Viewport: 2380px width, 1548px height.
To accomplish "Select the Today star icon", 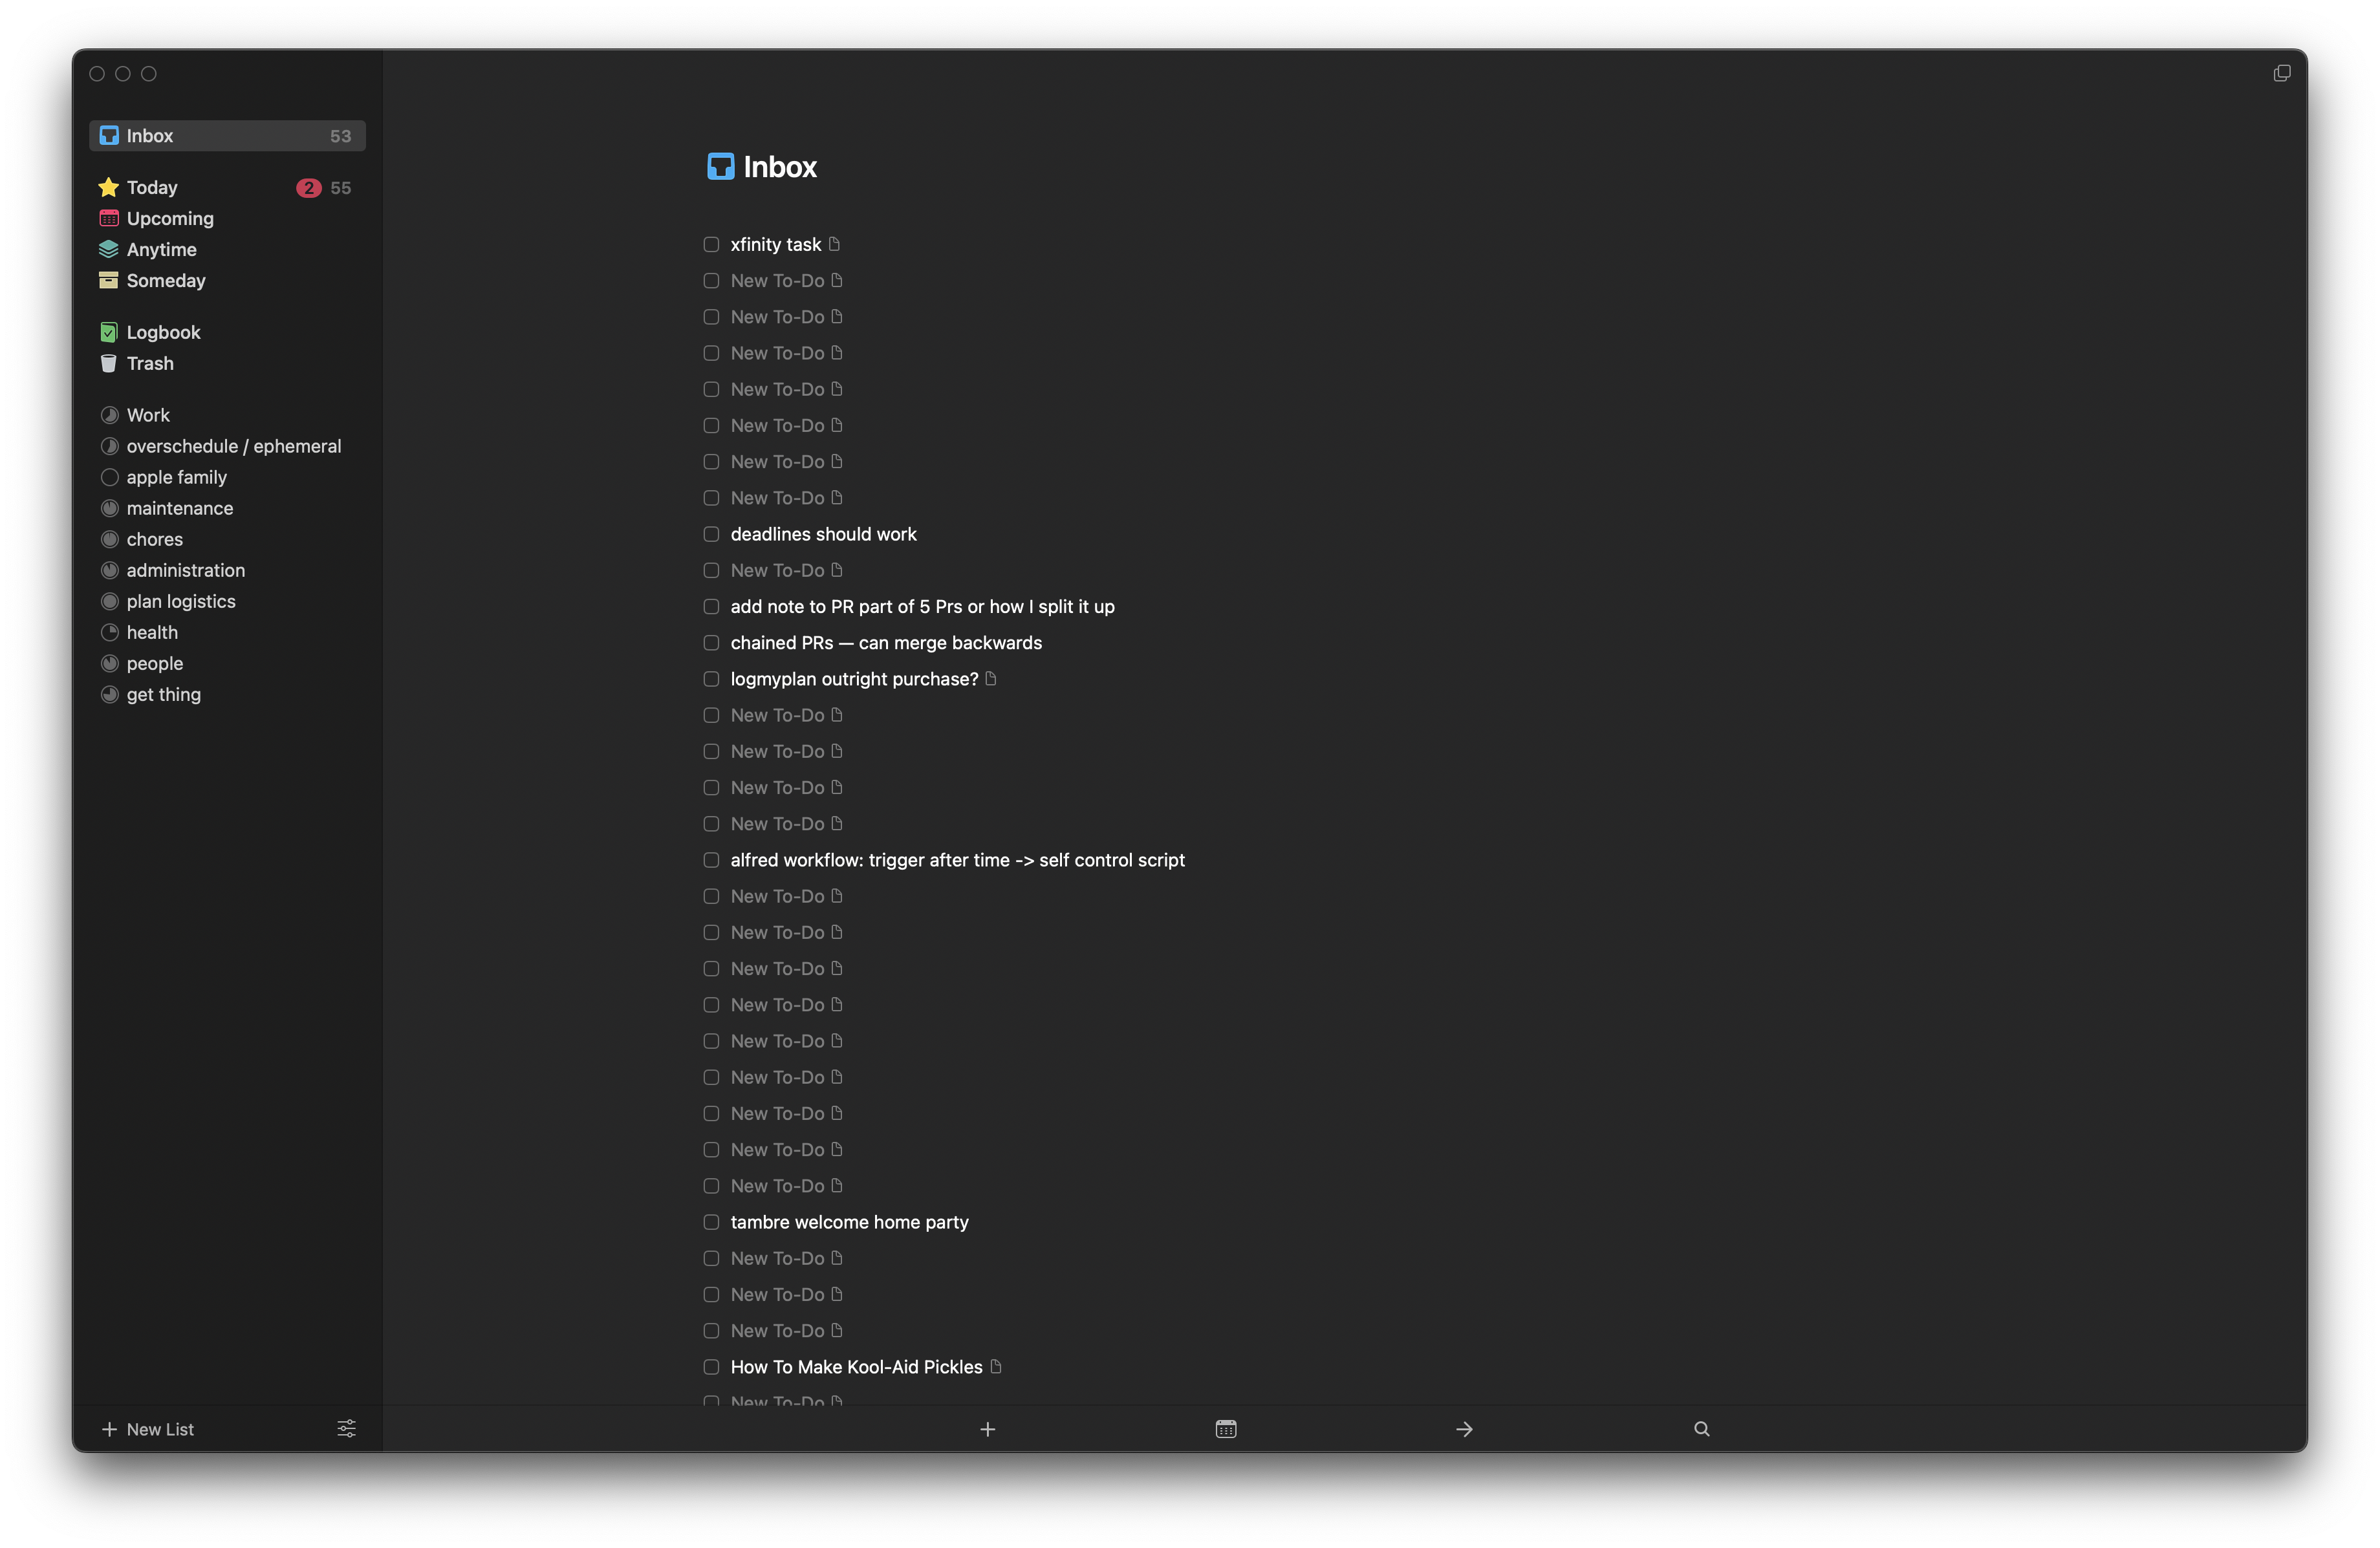I will 108,187.
